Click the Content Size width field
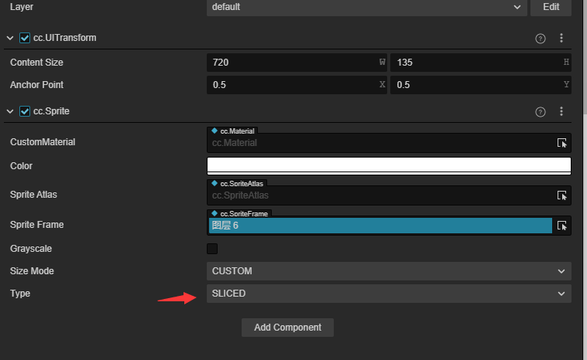The width and height of the screenshot is (587, 360). tap(294, 63)
